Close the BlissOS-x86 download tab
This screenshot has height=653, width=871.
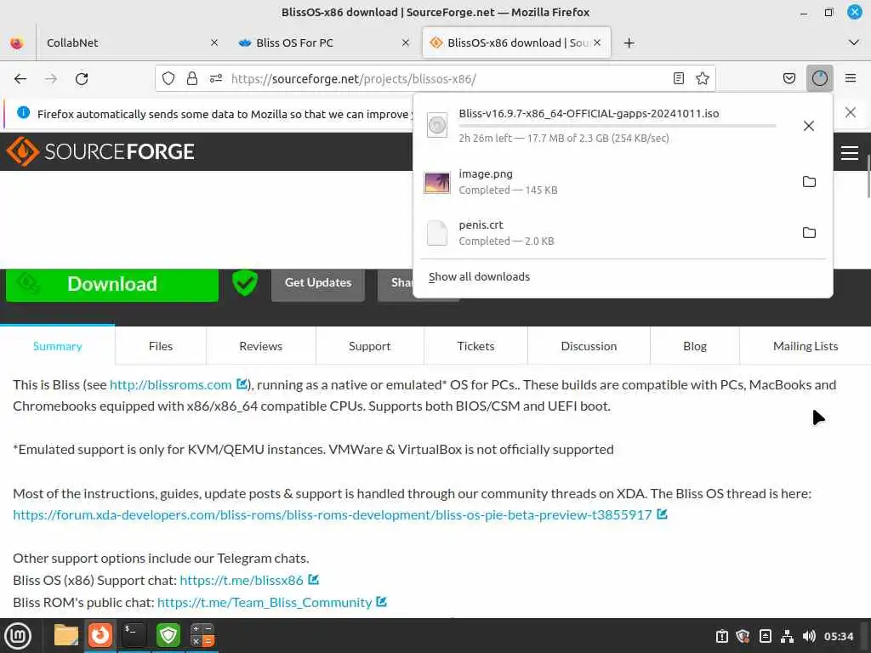tap(597, 43)
